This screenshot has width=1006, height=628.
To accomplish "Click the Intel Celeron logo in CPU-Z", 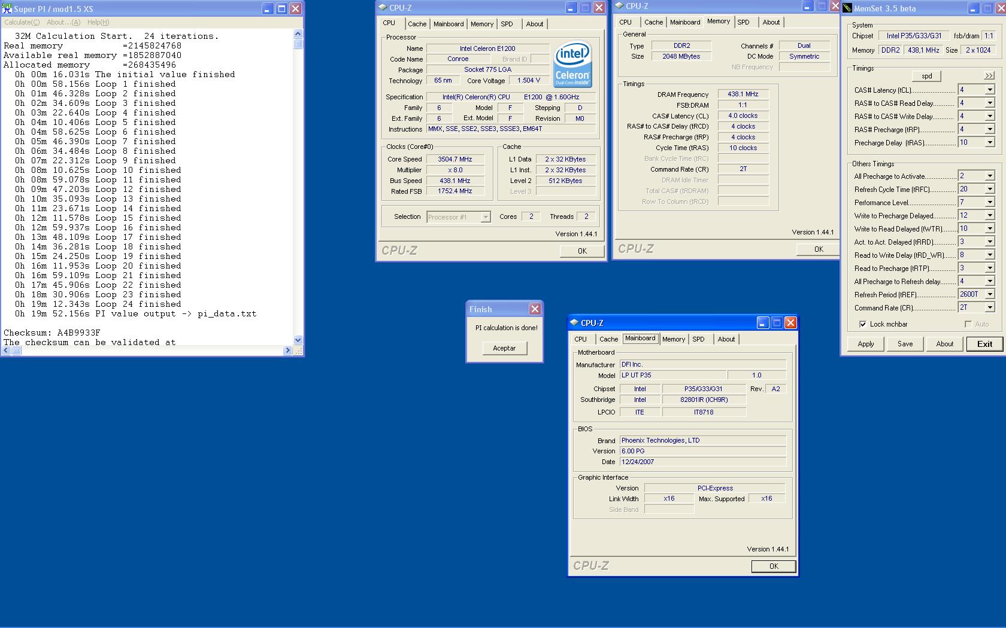I will pos(572,64).
